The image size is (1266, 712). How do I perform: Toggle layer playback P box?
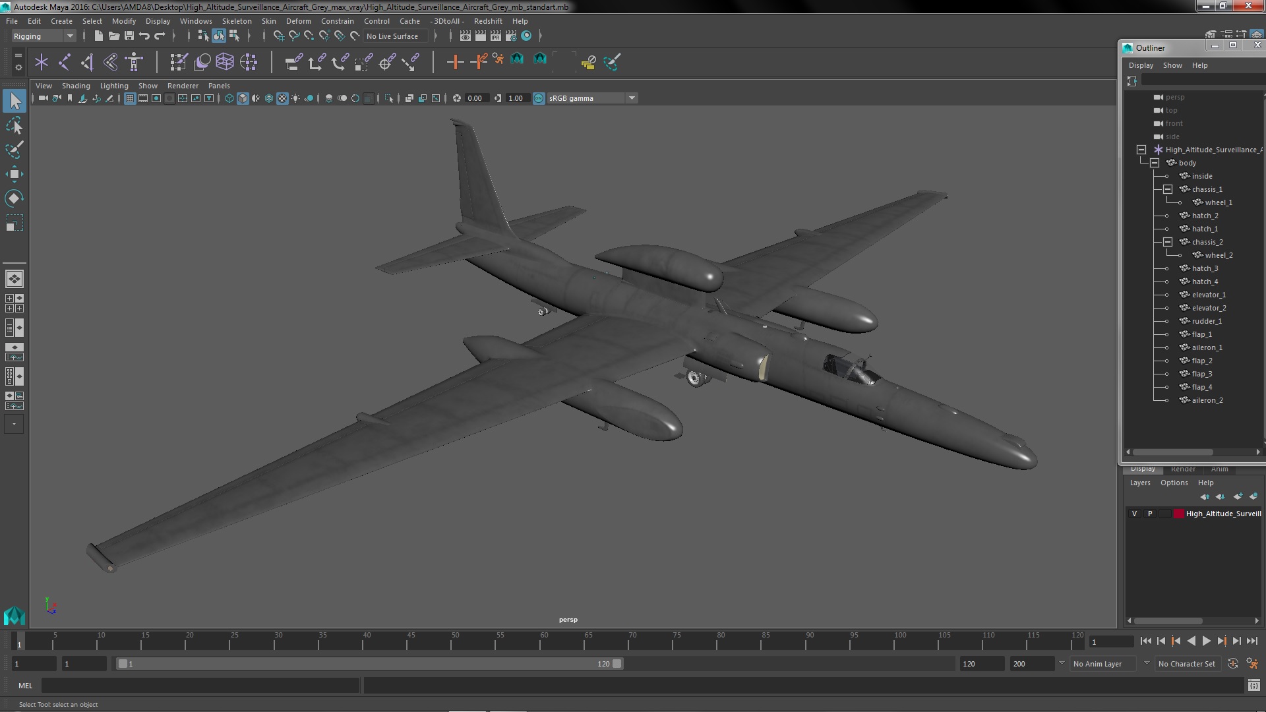click(1150, 514)
